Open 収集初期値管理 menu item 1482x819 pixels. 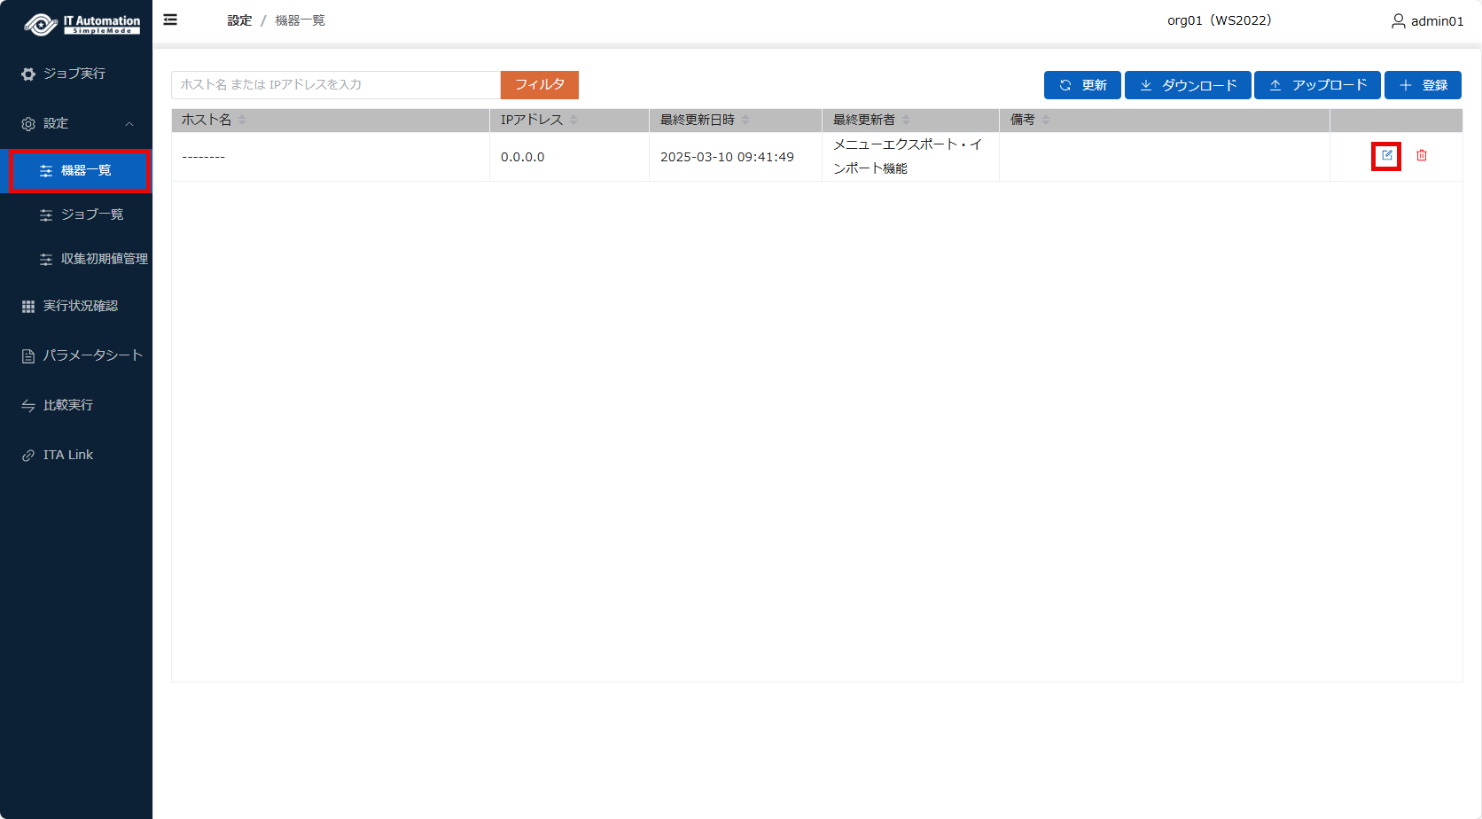[104, 259]
